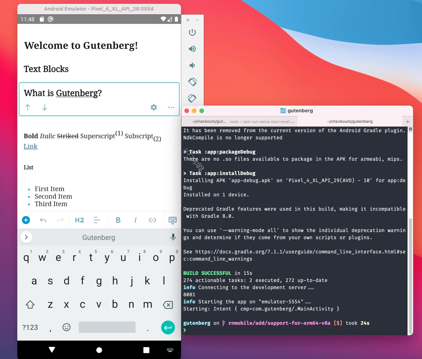Tap the First Item list entry
422x359 pixels.
click(x=49, y=189)
